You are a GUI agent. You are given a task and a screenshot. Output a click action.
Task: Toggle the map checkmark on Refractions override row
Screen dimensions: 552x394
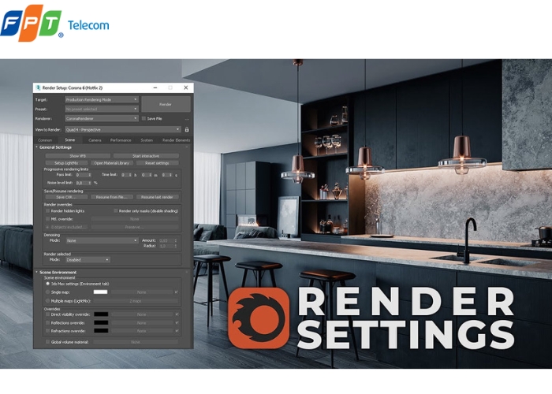coord(177,331)
